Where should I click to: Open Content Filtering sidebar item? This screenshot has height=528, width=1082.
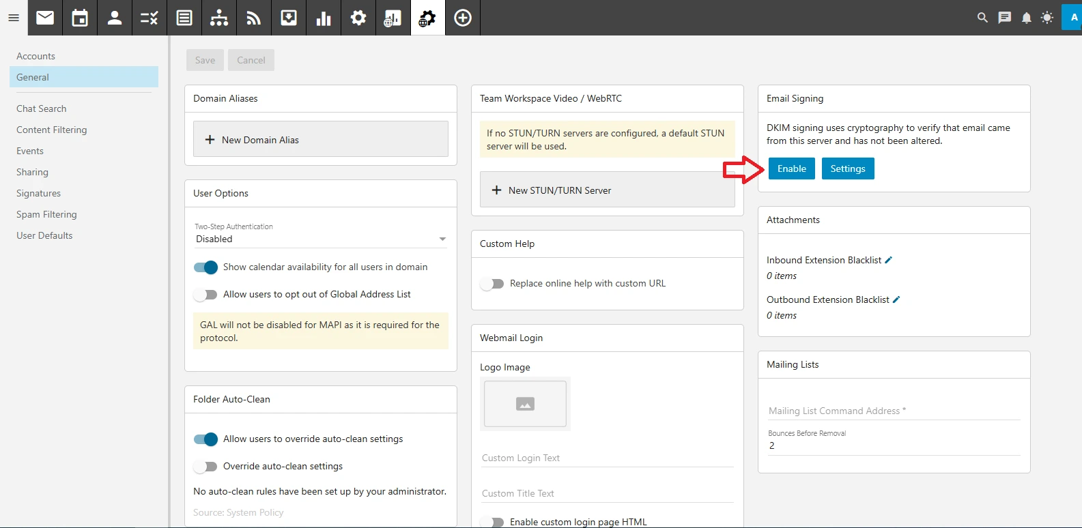(52, 130)
